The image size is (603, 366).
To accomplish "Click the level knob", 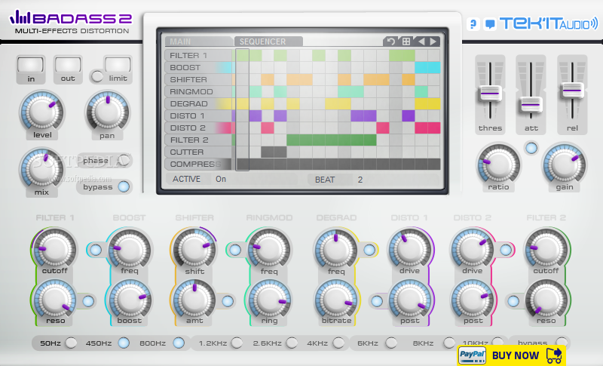I will tap(41, 111).
